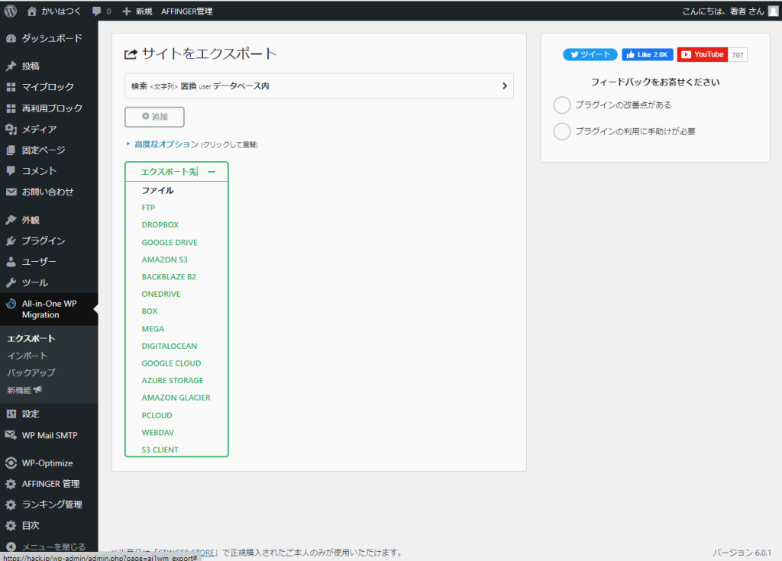Image resolution: width=782 pixels, height=561 pixels.
Task: Select プラグインの改善点がある radio option
Action: 562,105
